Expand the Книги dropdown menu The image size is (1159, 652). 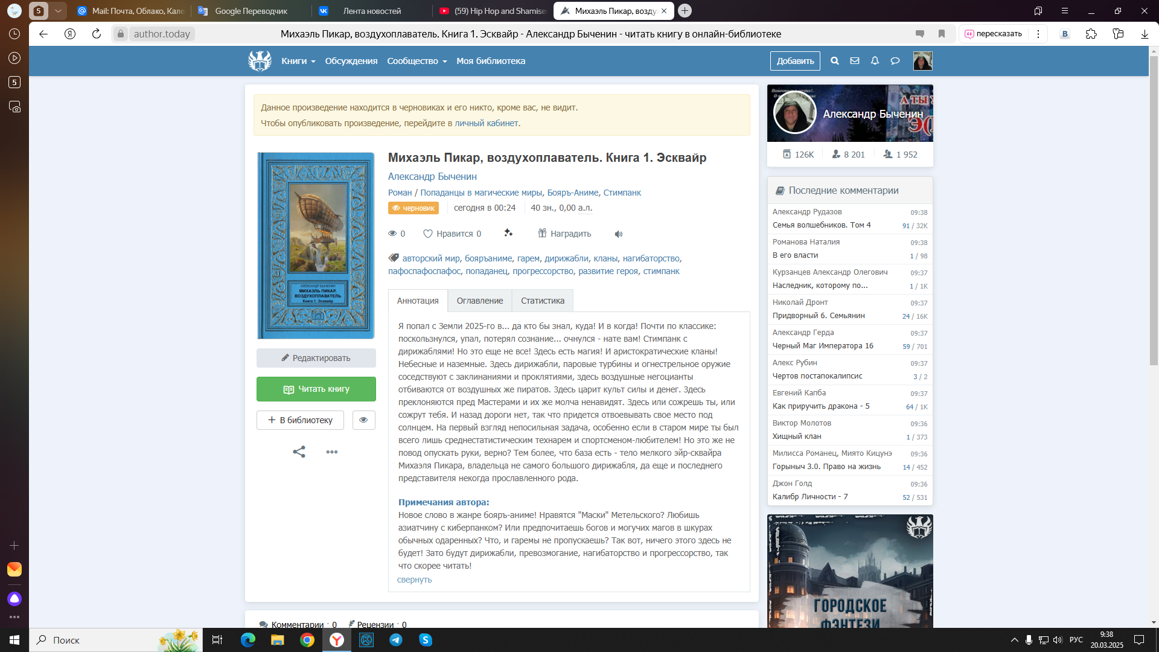coord(298,61)
